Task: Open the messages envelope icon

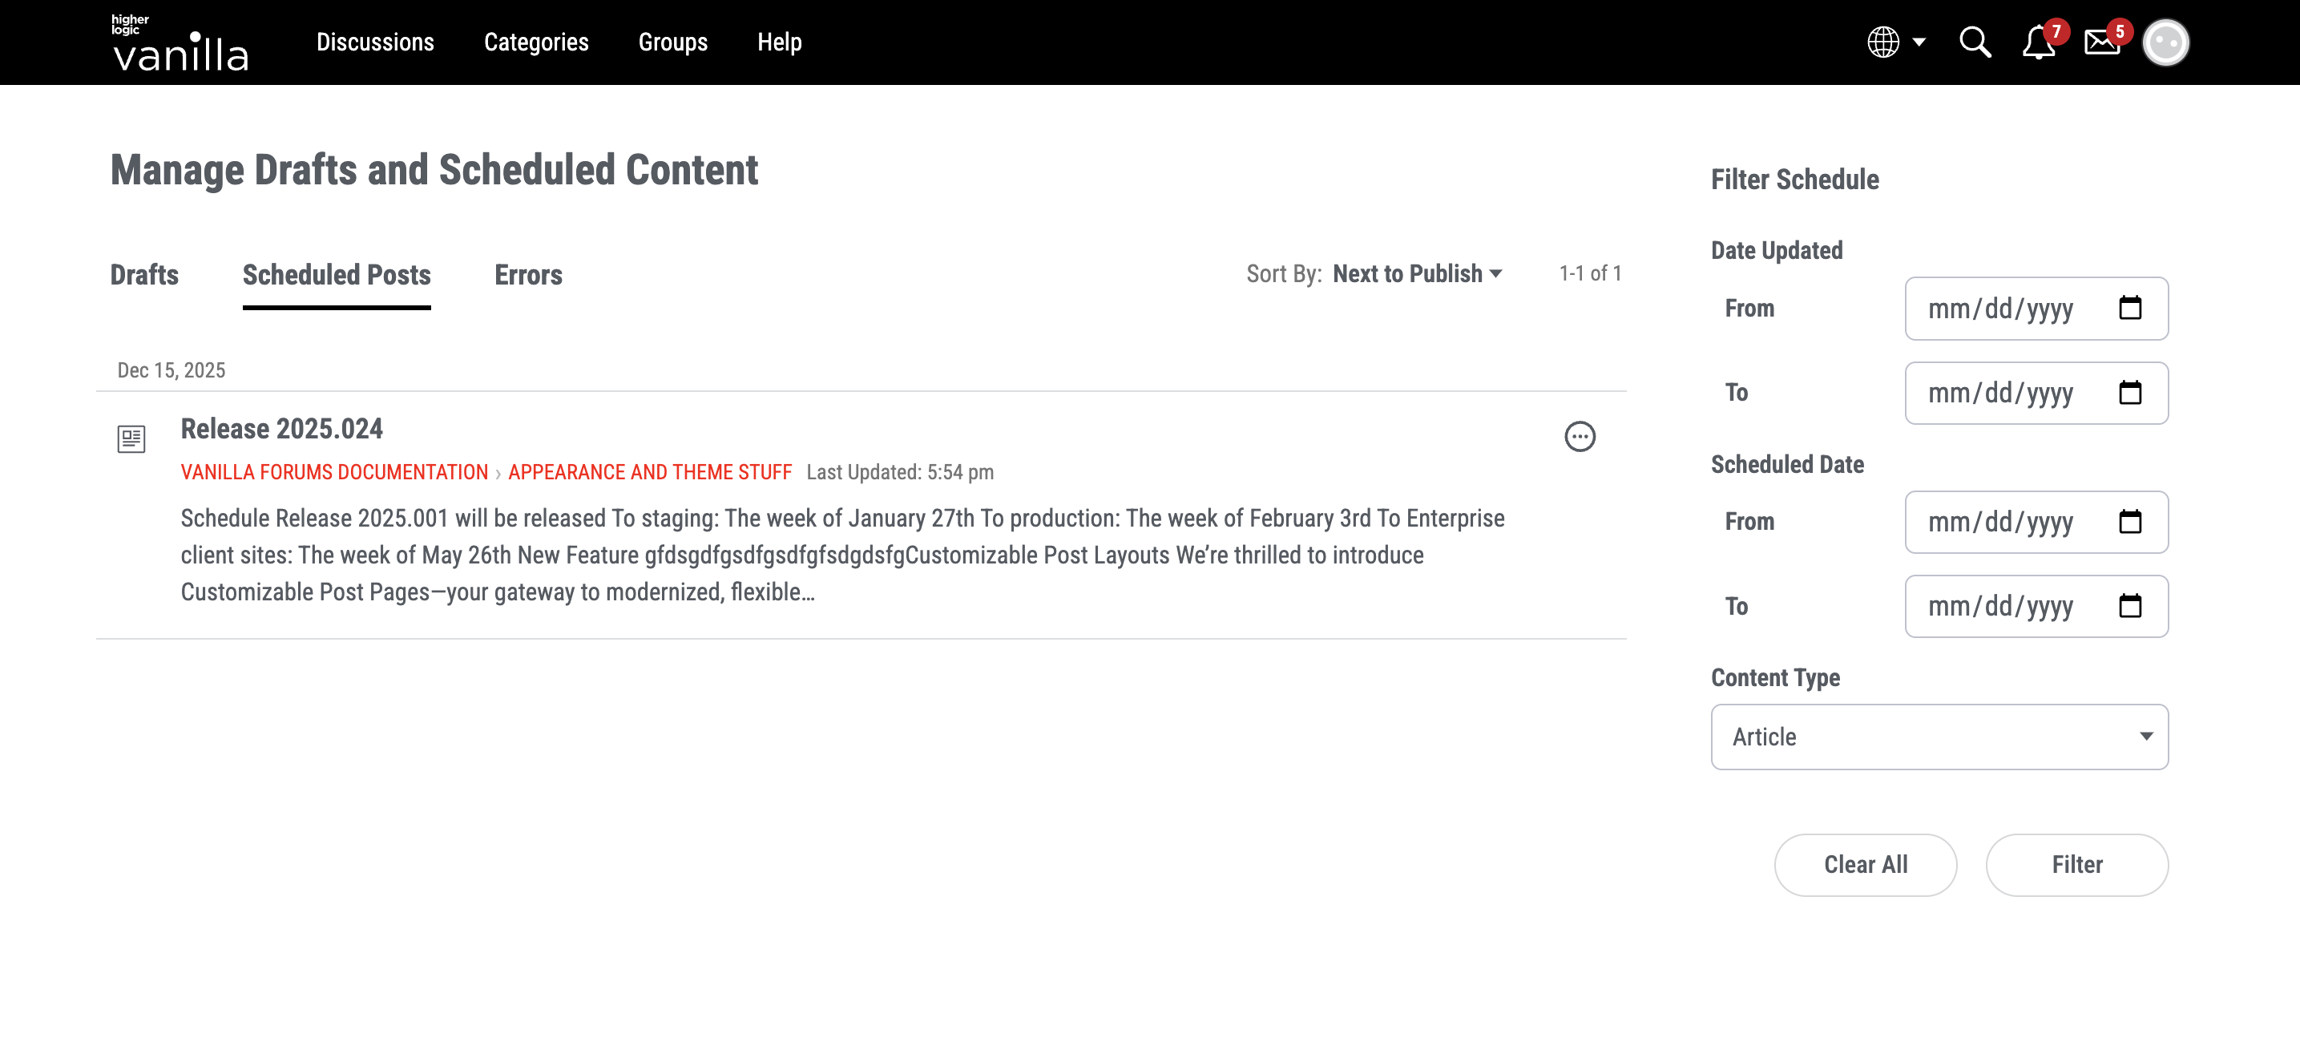Action: tap(2102, 42)
